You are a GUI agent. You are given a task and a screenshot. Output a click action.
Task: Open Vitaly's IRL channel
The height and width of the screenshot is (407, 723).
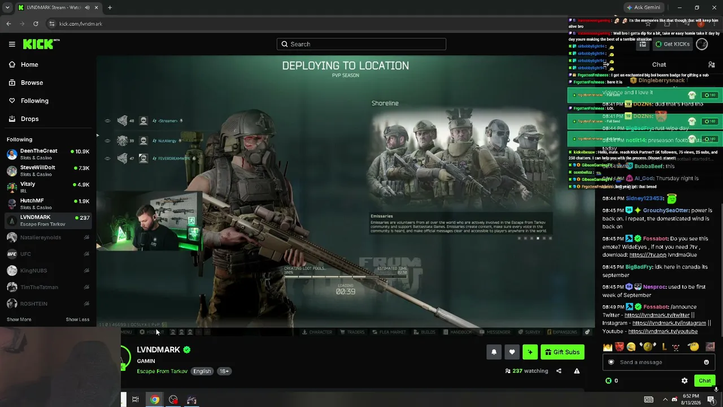click(48, 187)
